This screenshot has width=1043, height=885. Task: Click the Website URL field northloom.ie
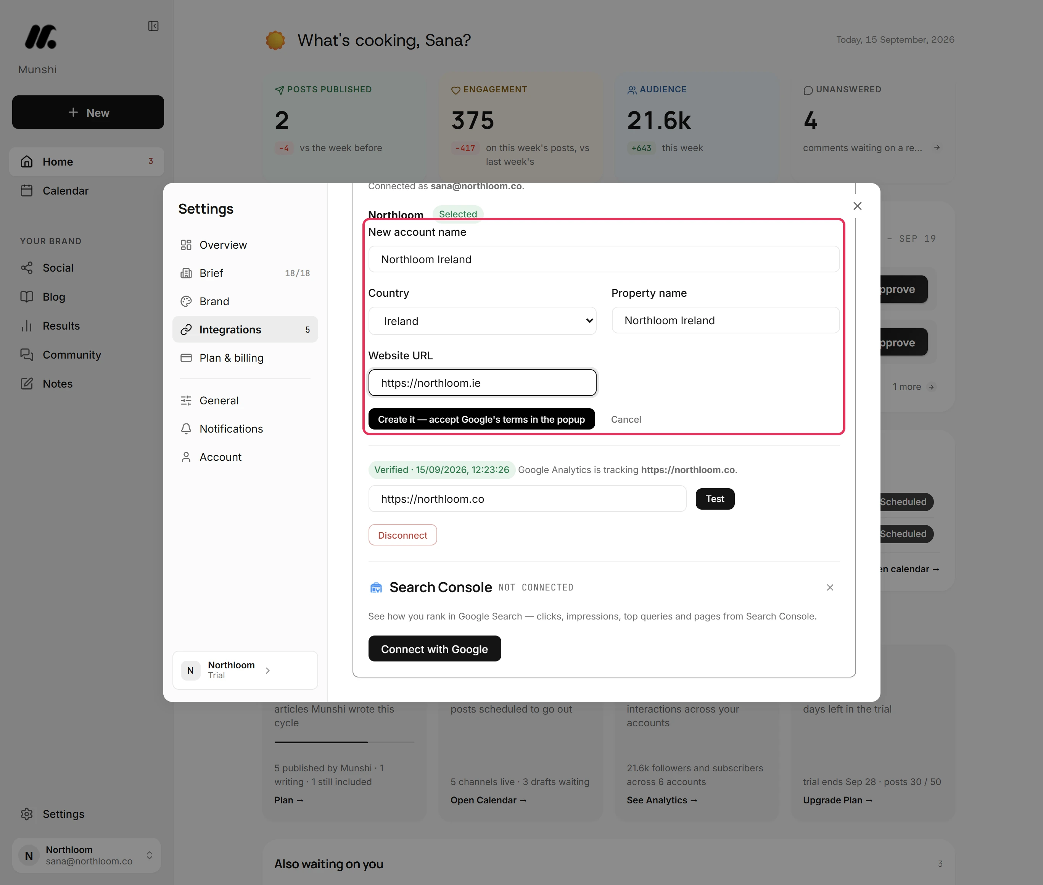pyautogui.click(x=482, y=383)
